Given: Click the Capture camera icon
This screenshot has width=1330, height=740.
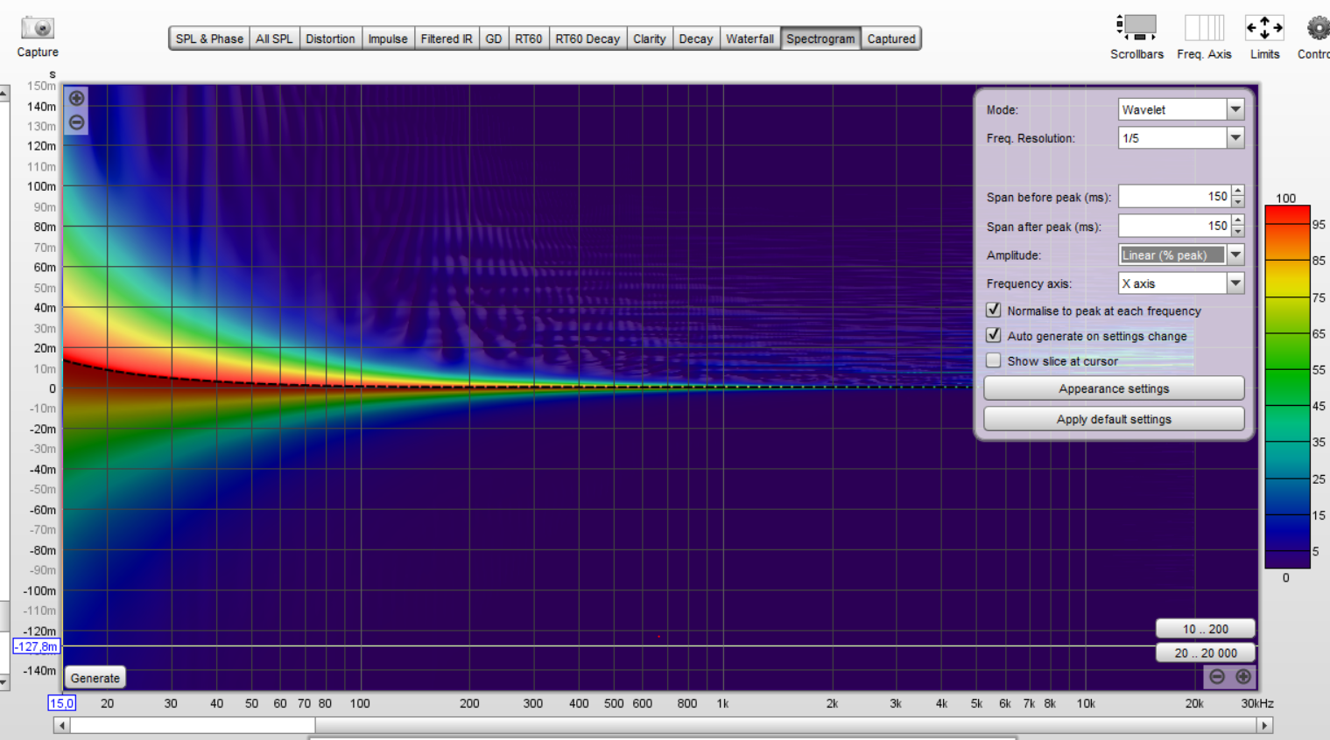Looking at the screenshot, I should 38,28.
